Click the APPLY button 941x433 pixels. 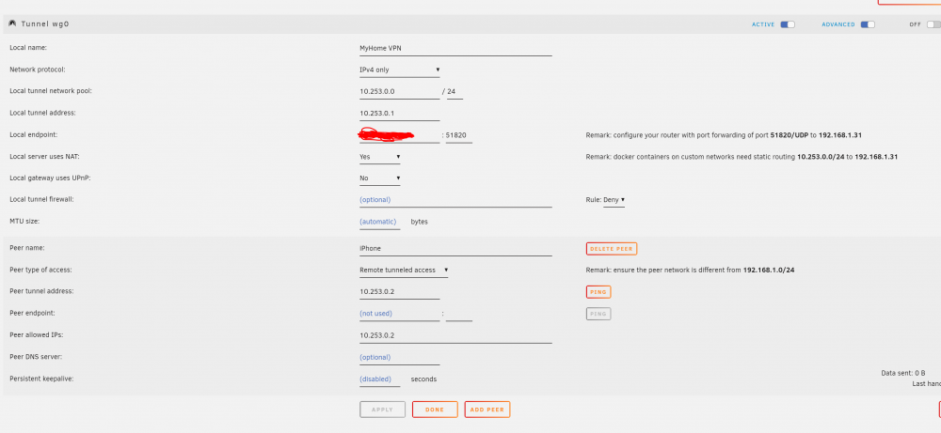[x=382, y=410]
